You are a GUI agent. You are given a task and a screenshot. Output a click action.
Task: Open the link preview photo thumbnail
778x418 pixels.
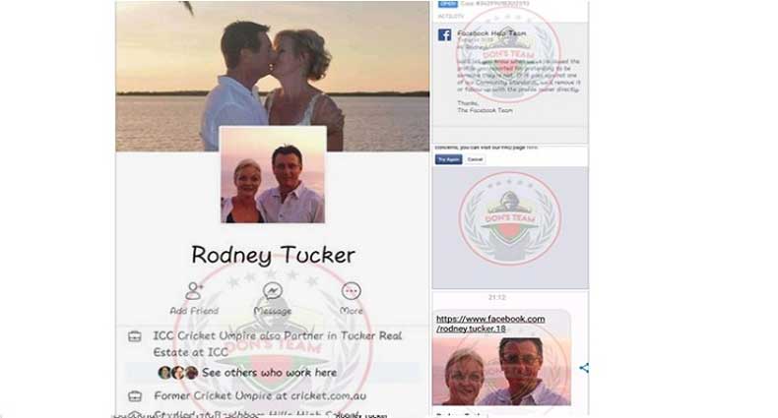click(x=501, y=372)
